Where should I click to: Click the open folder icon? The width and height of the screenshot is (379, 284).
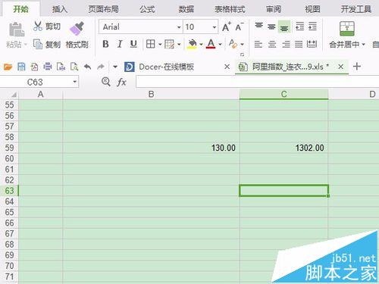click(x=8, y=67)
